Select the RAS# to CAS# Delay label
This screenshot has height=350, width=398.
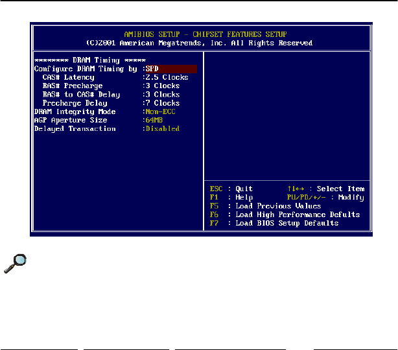coord(81,95)
